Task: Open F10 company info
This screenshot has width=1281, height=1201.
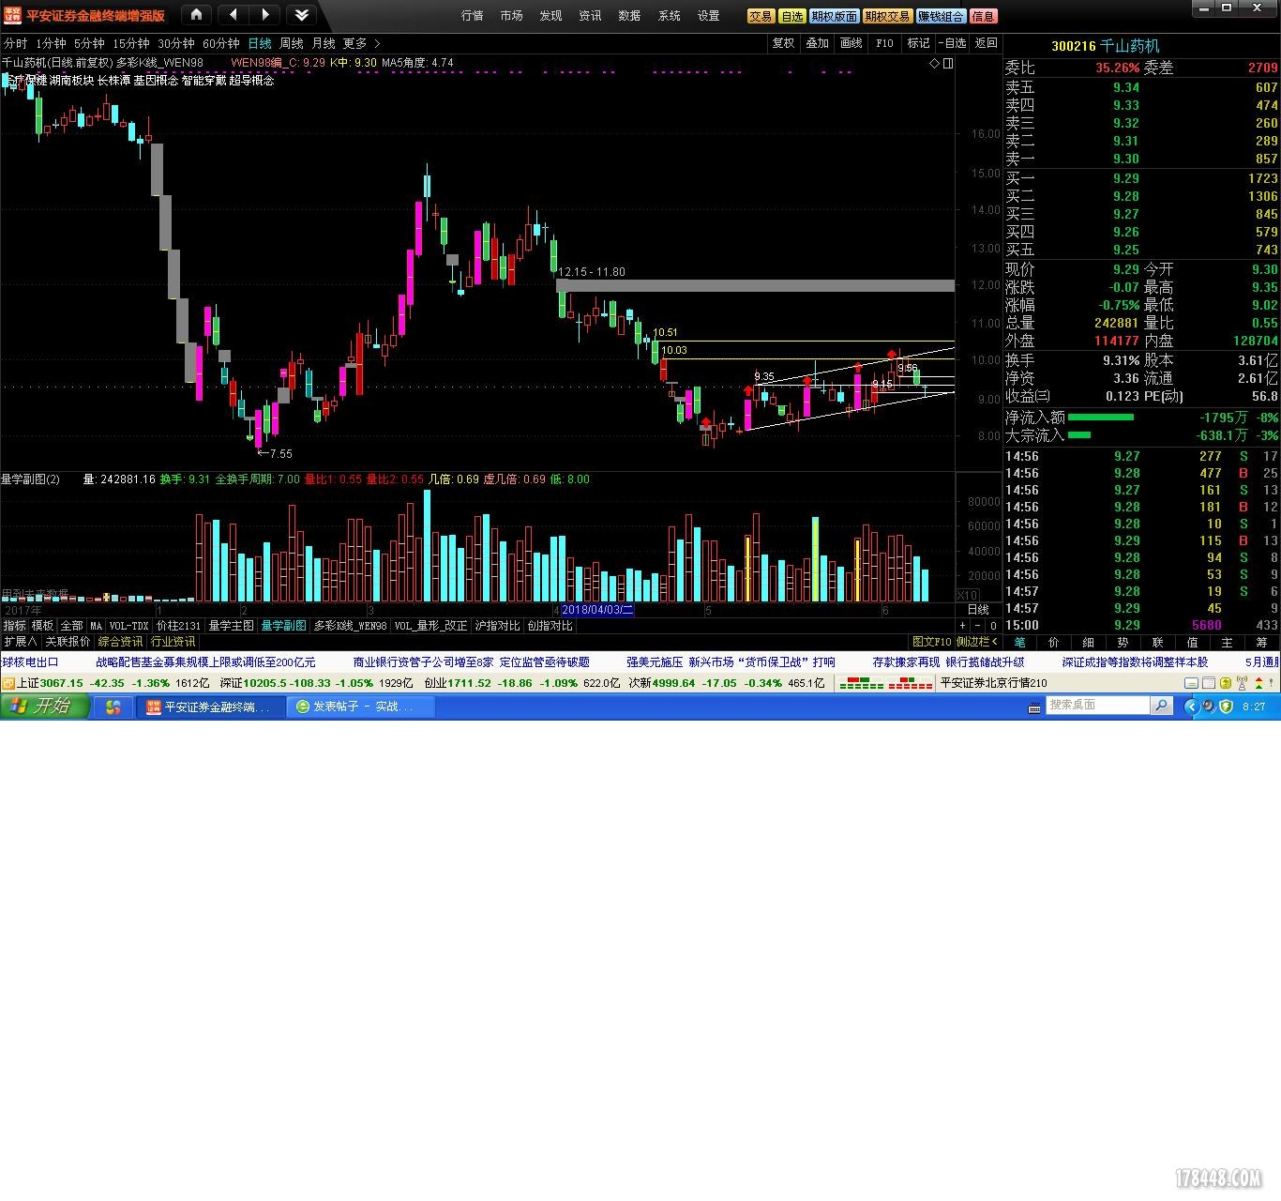Action: (884, 43)
